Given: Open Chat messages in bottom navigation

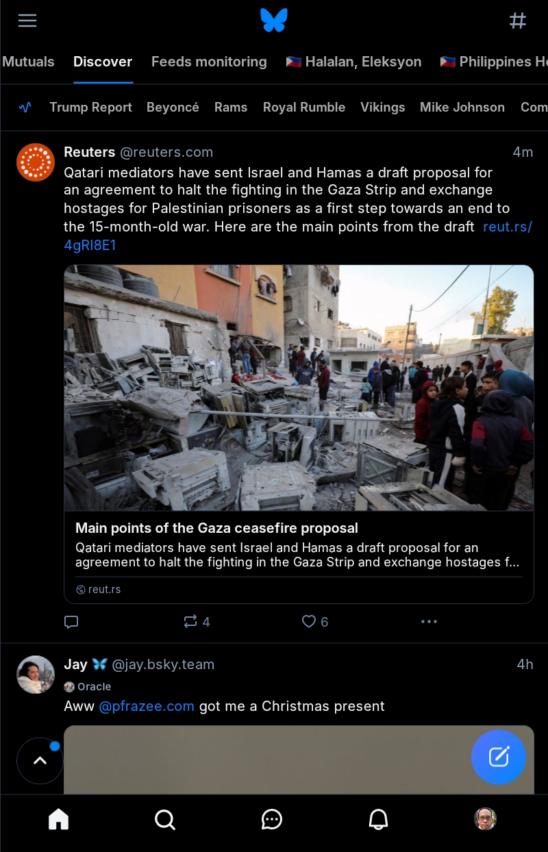Looking at the screenshot, I should pyautogui.click(x=272, y=819).
